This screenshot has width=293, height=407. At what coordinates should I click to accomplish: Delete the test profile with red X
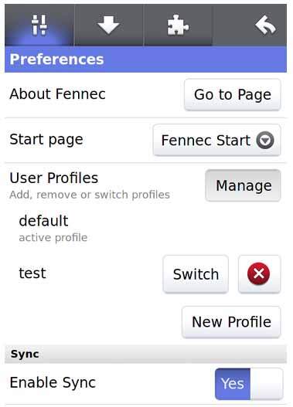coord(259,274)
